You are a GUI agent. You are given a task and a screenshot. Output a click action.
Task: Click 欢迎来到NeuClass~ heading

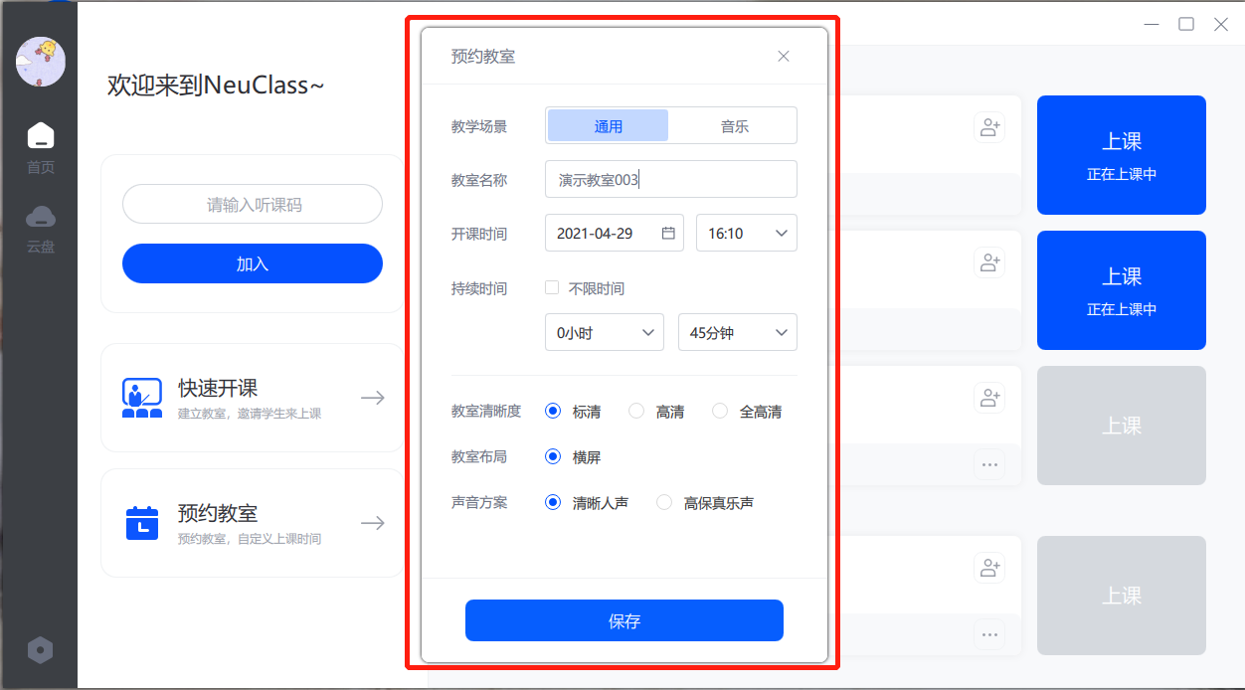click(x=216, y=86)
